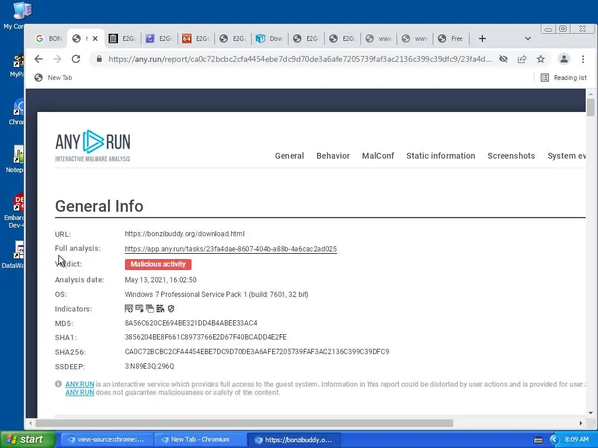598x448 pixels.
Task: Click the Malicious activity verdict badge
Action: pyautogui.click(x=158, y=264)
